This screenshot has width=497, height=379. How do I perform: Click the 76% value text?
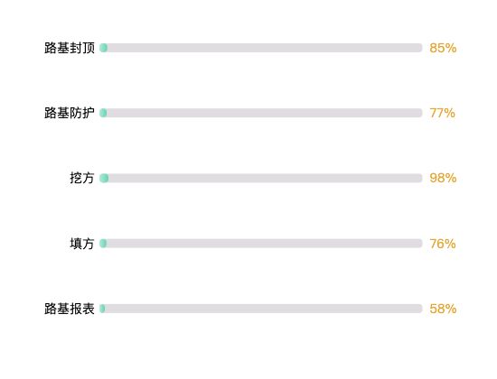pyautogui.click(x=443, y=244)
